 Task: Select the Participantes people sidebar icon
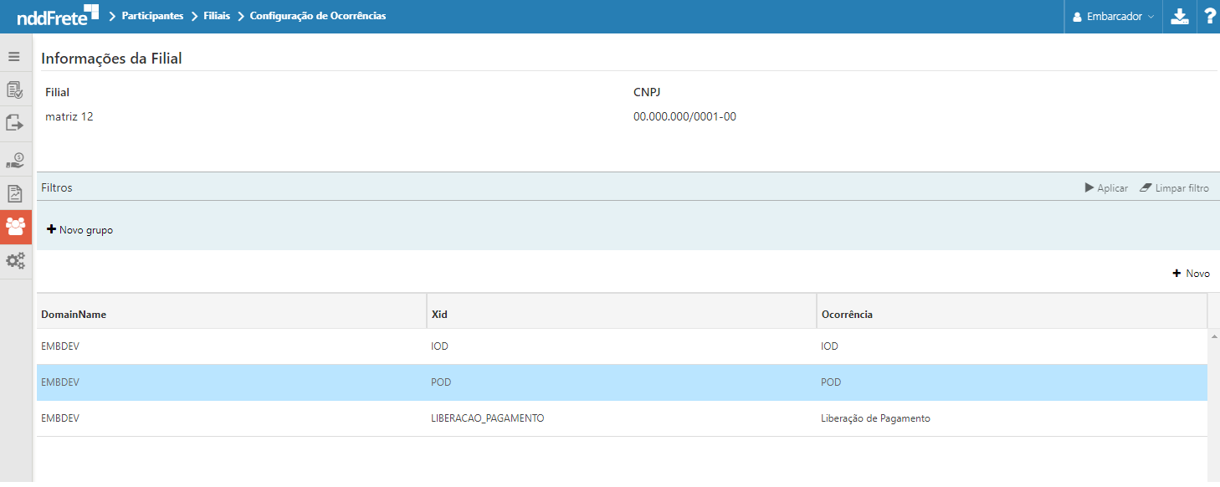(x=15, y=227)
